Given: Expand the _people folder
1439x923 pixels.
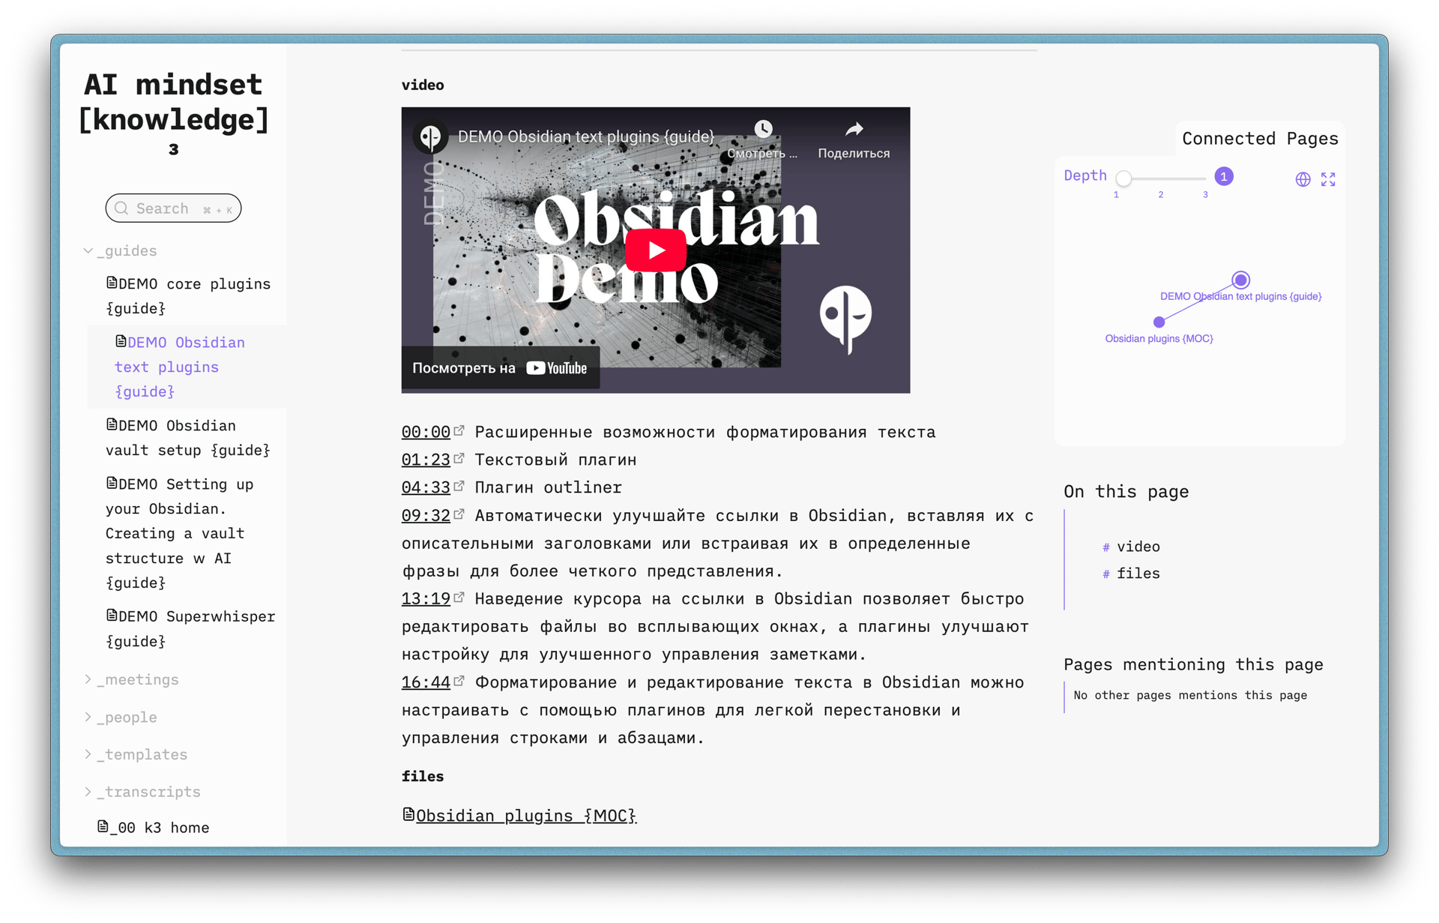Looking at the screenshot, I should [120, 718].
